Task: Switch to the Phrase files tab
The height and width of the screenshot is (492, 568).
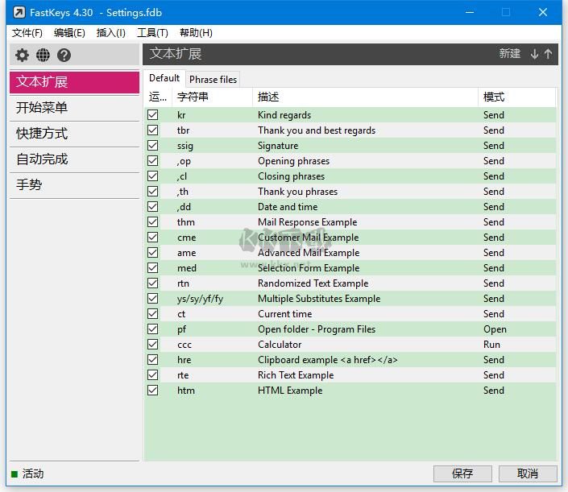Action: coord(213,79)
